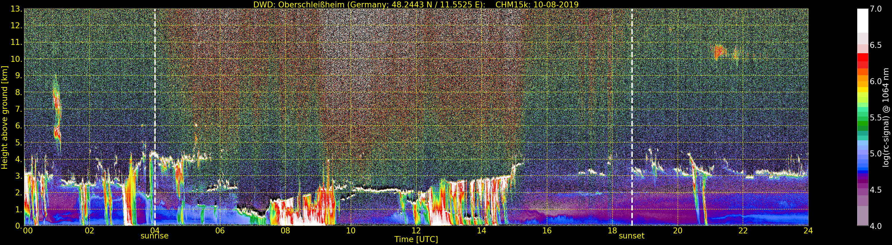Click height axis tick label '3.'
This screenshot has width=892, height=245.
coord(18,176)
